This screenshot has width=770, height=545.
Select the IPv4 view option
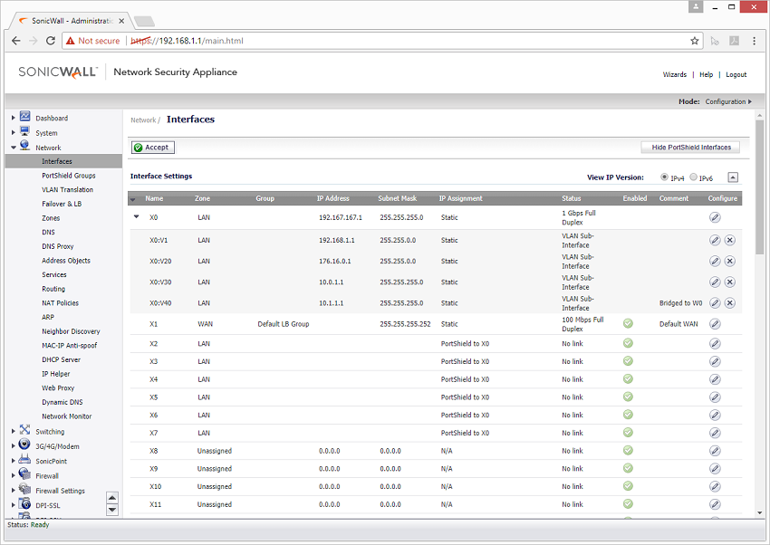click(664, 177)
